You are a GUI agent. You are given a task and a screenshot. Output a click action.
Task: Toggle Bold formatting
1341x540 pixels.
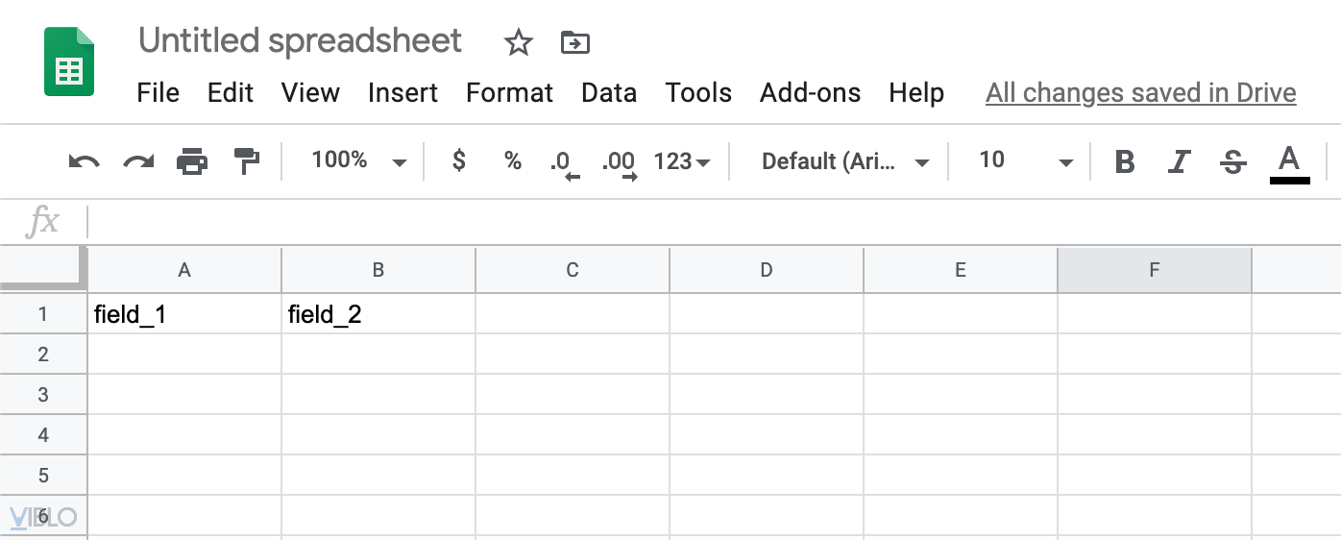pyautogui.click(x=1124, y=161)
